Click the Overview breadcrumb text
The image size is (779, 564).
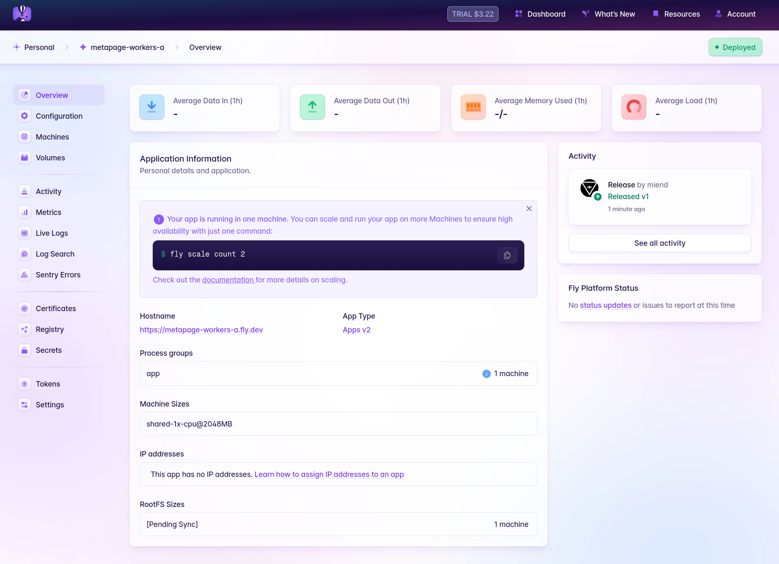(205, 47)
